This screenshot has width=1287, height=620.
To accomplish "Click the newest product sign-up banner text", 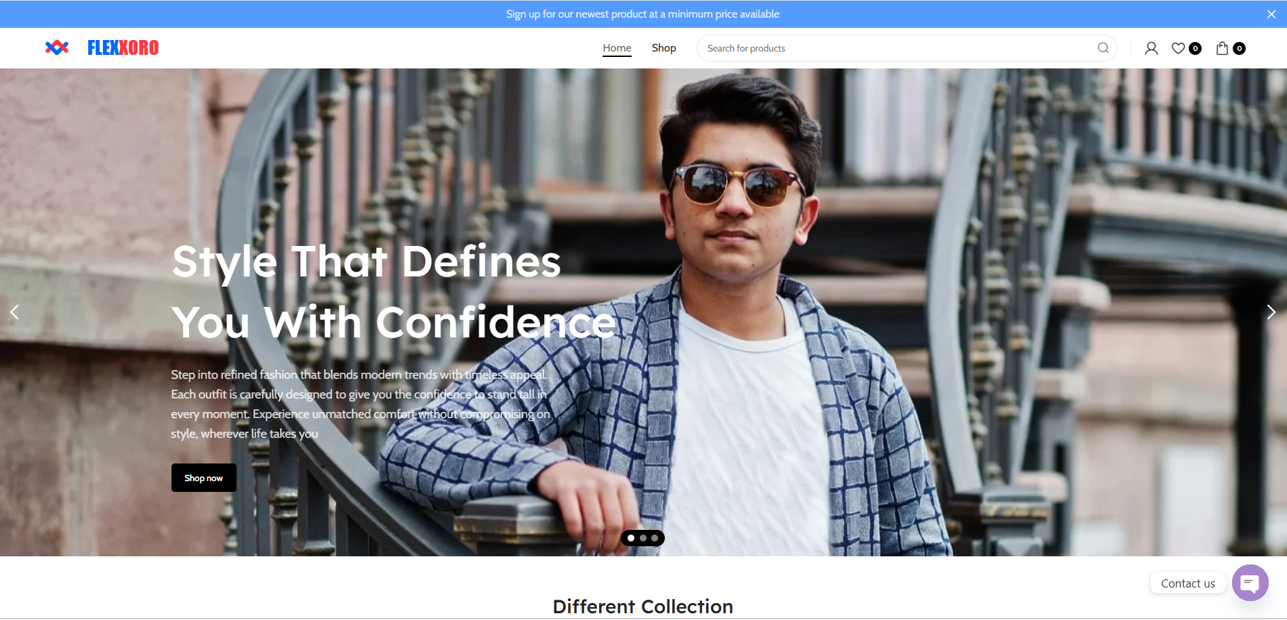I will pyautogui.click(x=642, y=14).
